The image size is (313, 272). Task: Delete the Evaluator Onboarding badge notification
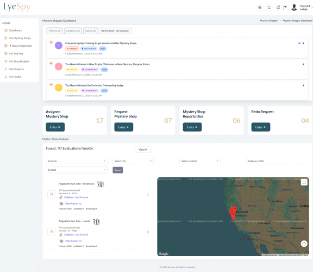tap(303, 85)
